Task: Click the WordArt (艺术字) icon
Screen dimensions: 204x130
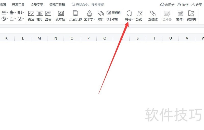Action: point(90,14)
